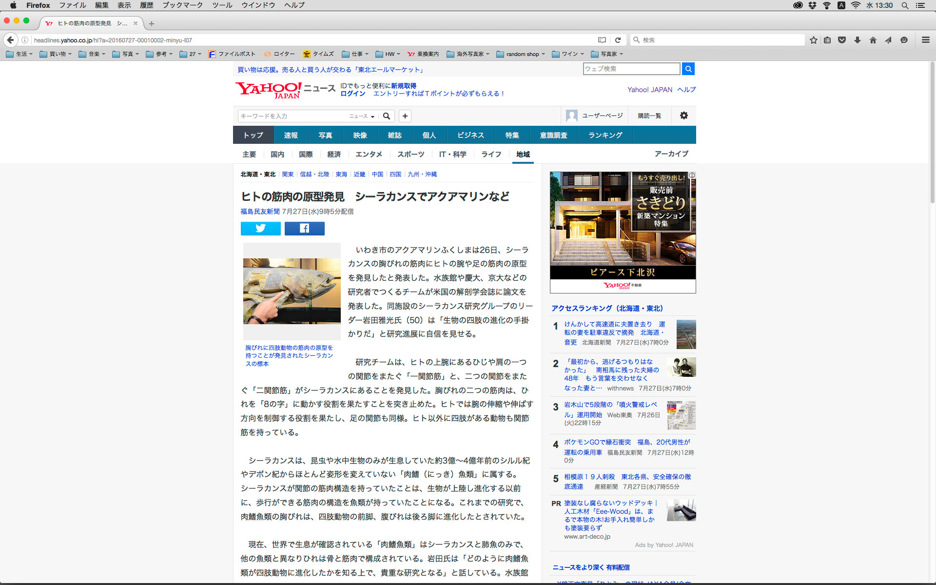Click the Firefox reload page icon
Viewport: 936px width, 585px height.
point(618,40)
